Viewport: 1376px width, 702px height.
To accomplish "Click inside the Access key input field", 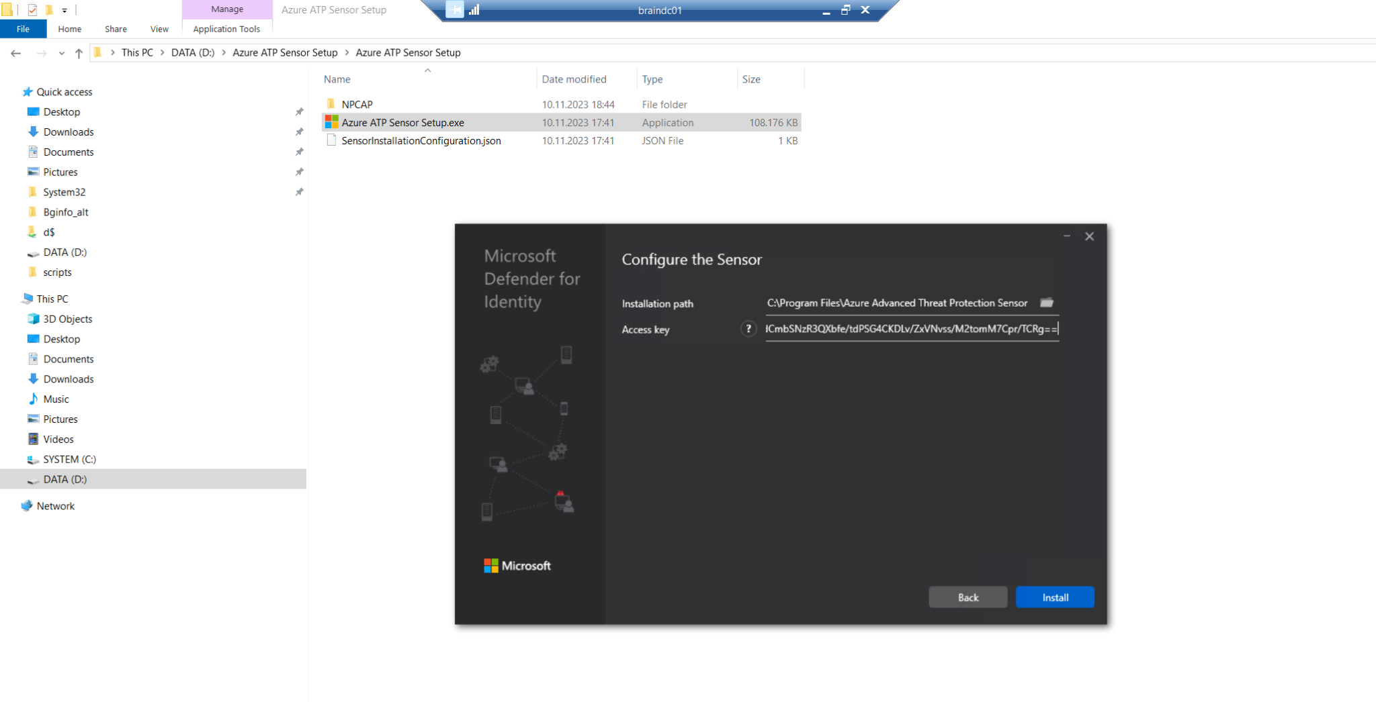I will [x=911, y=329].
